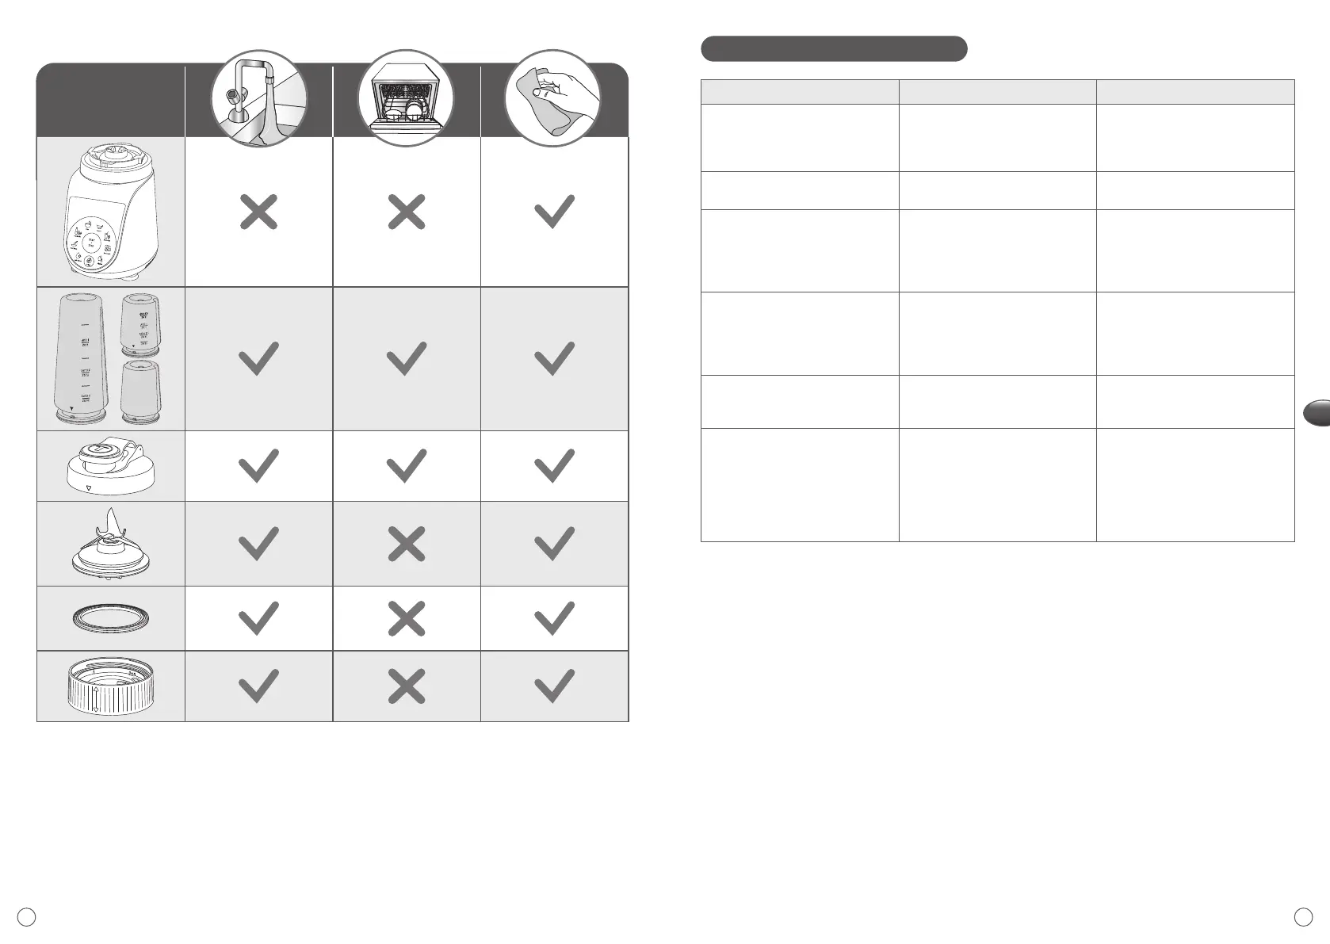Screen dimensions: 1330x944
Task: Click the dishwasher cross for motor base
Action: 406,212
